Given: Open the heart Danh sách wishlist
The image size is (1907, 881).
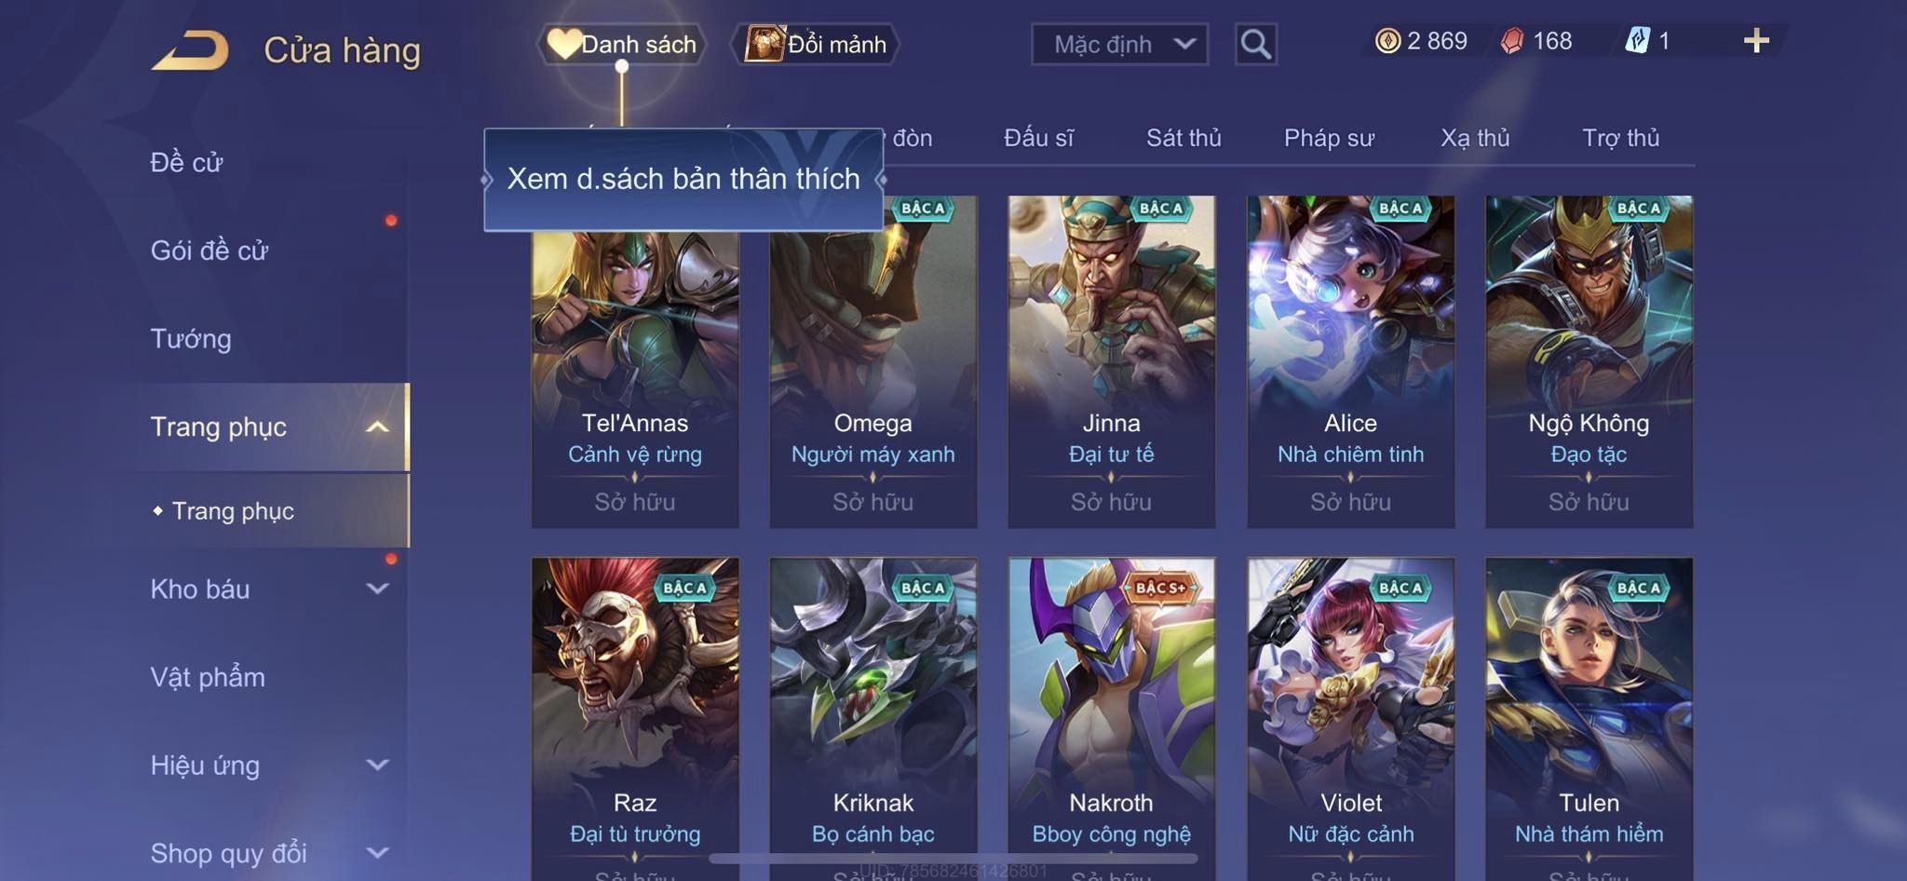Looking at the screenshot, I should 622,44.
